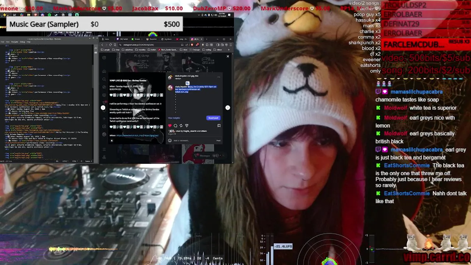Switch to the Twitch browser tab

click(x=122, y=39)
